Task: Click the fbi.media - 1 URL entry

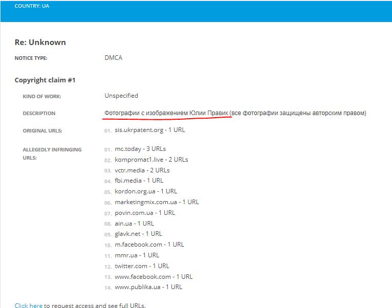Action: pyautogui.click(x=139, y=181)
